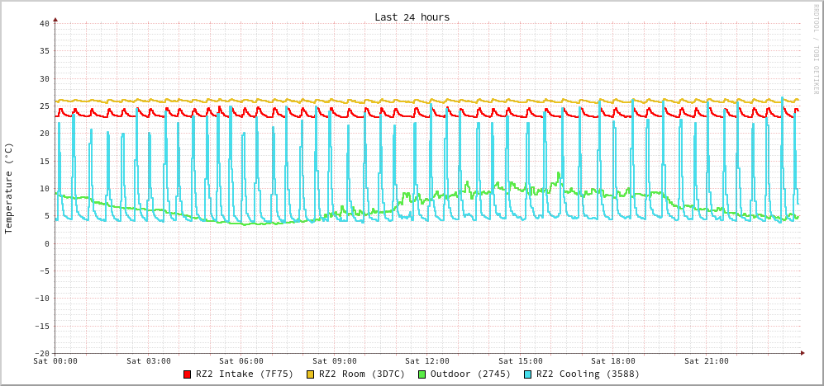The image size is (824, 386).
Task: Click the red RZ2 Intake legend swatch
Action: (188, 374)
